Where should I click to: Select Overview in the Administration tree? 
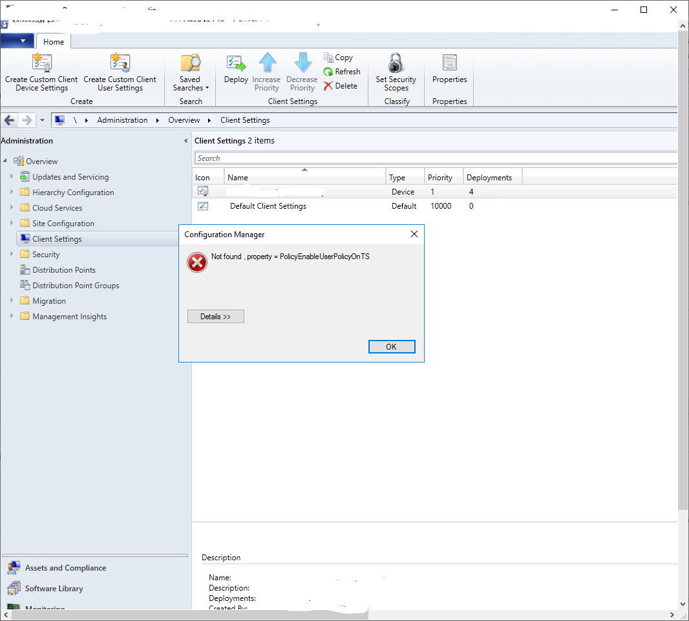tap(36, 161)
